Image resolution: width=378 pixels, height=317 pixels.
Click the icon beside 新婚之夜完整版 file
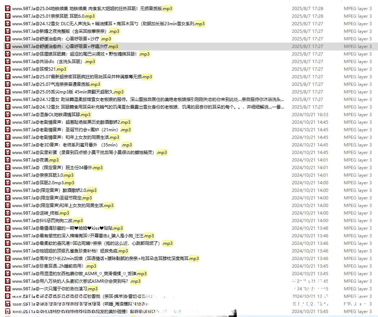(x=7, y=31)
